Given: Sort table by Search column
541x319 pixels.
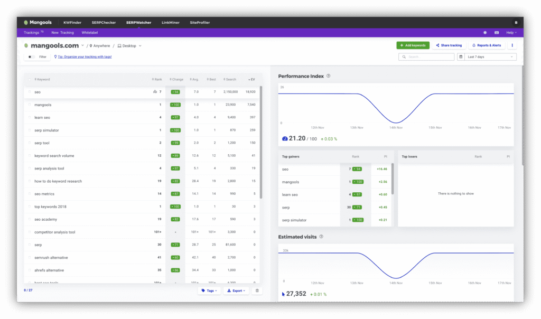Looking at the screenshot, I should (x=230, y=79).
